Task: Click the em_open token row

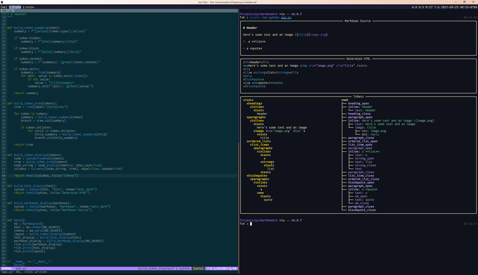Action: pos(361,196)
